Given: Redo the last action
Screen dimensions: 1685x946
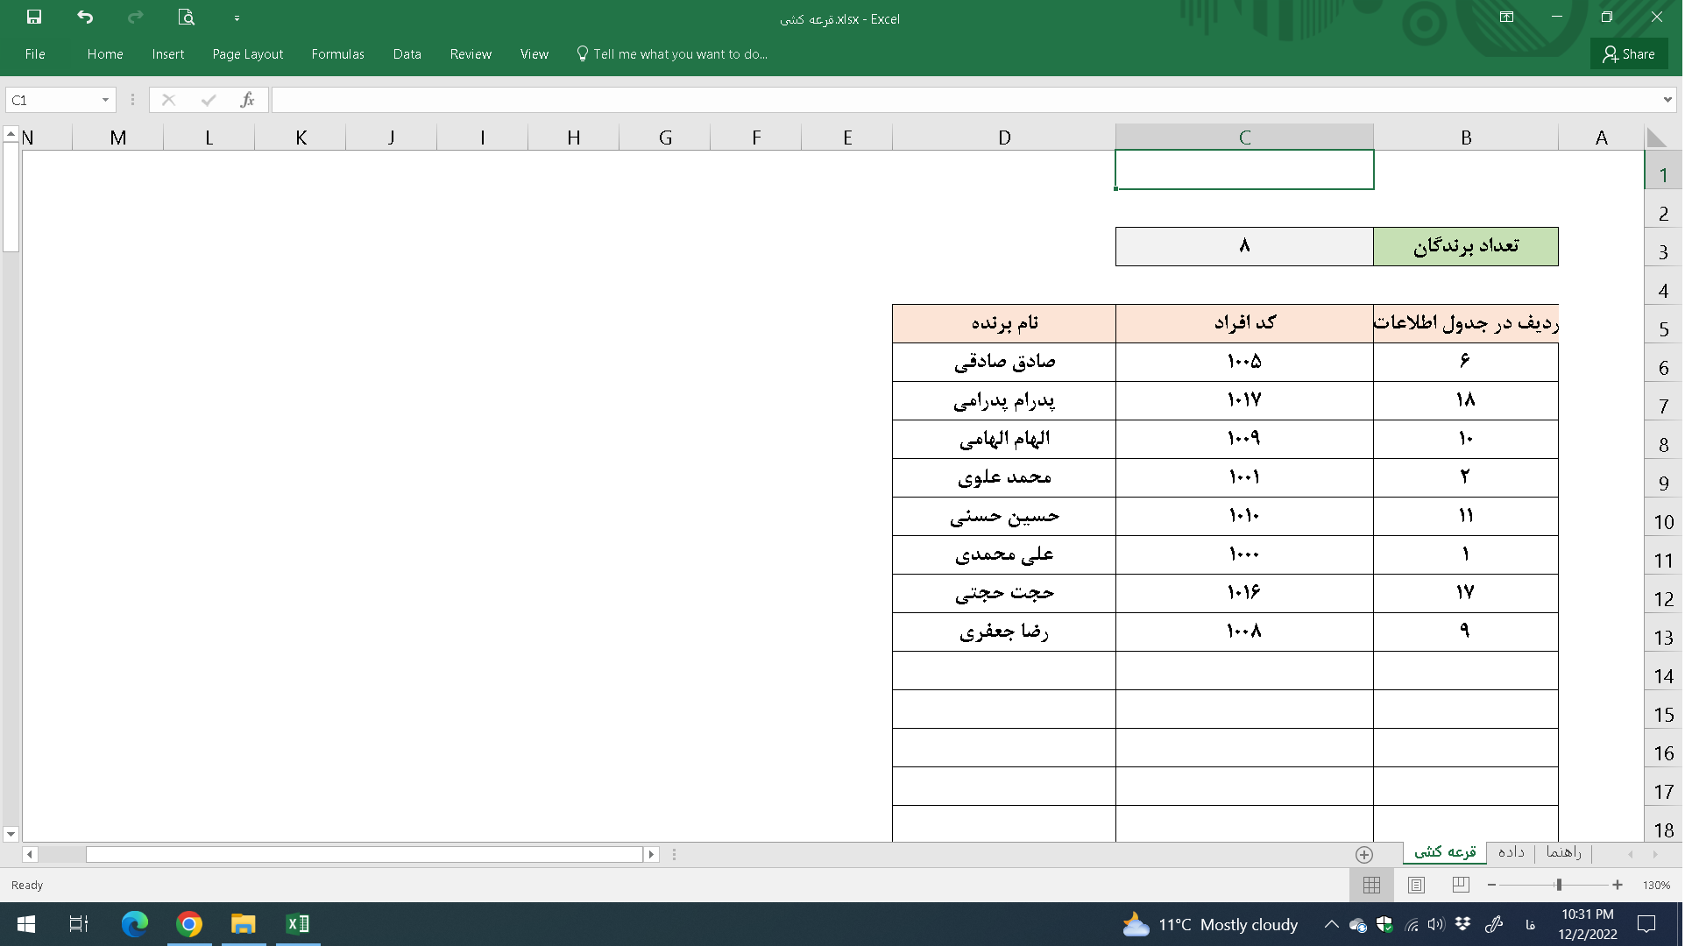Looking at the screenshot, I should [x=134, y=18].
